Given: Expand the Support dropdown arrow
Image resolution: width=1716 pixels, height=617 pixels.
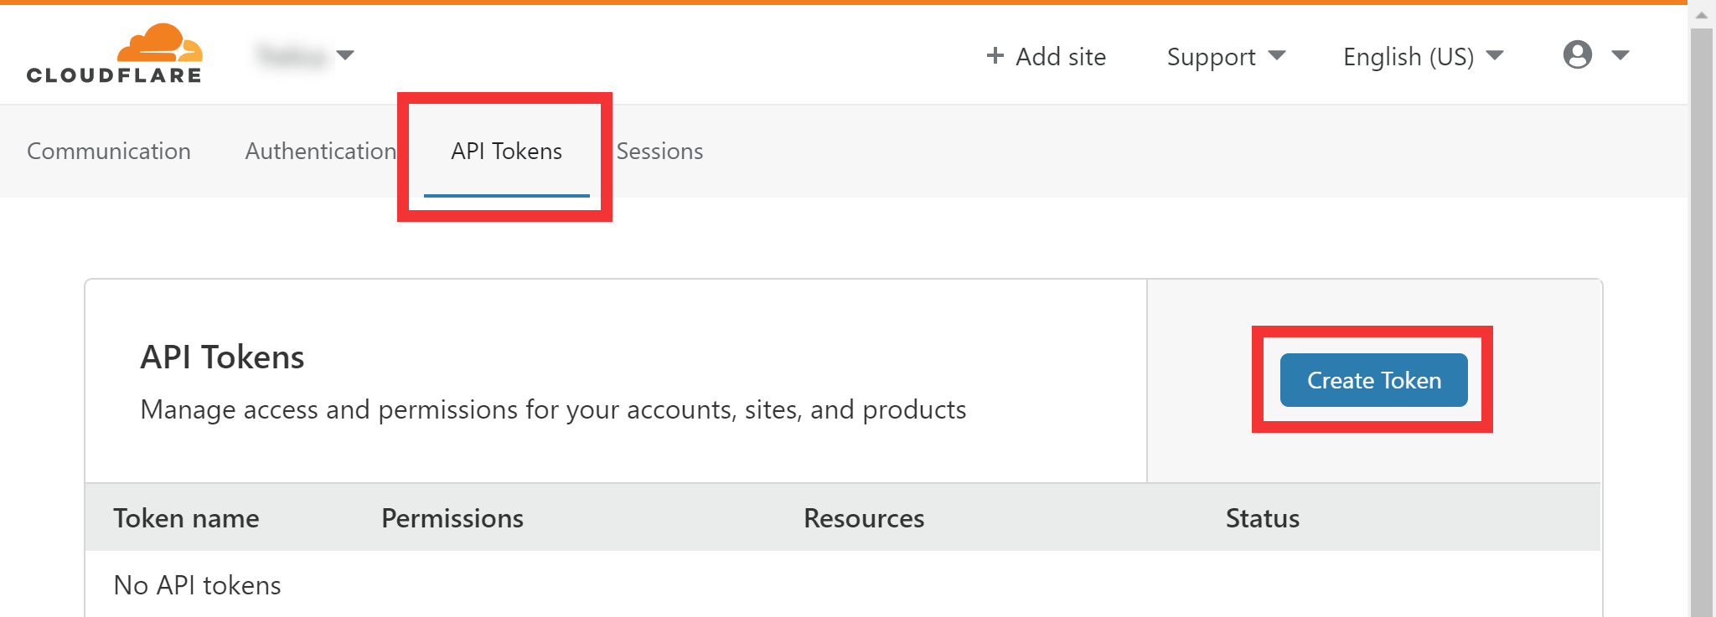Looking at the screenshot, I should 1277,55.
